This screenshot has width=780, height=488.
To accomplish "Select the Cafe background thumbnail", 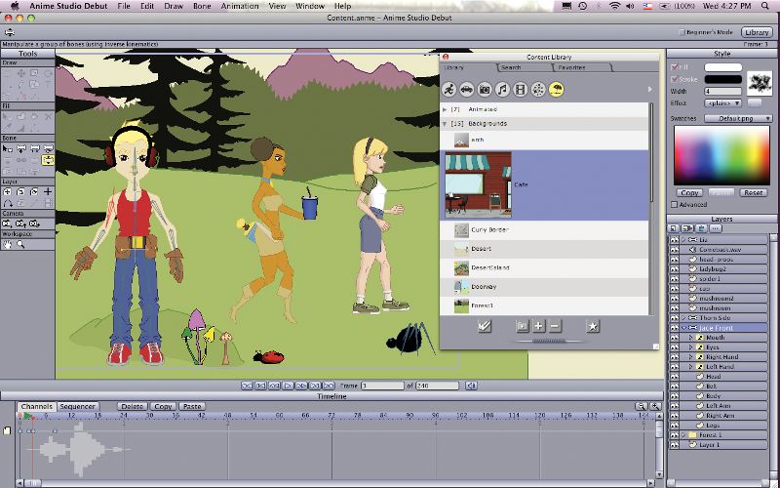I will coord(478,183).
